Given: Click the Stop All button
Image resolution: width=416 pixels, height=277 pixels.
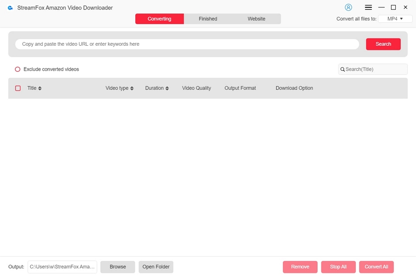Looking at the screenshot, I should pos(339,267).
